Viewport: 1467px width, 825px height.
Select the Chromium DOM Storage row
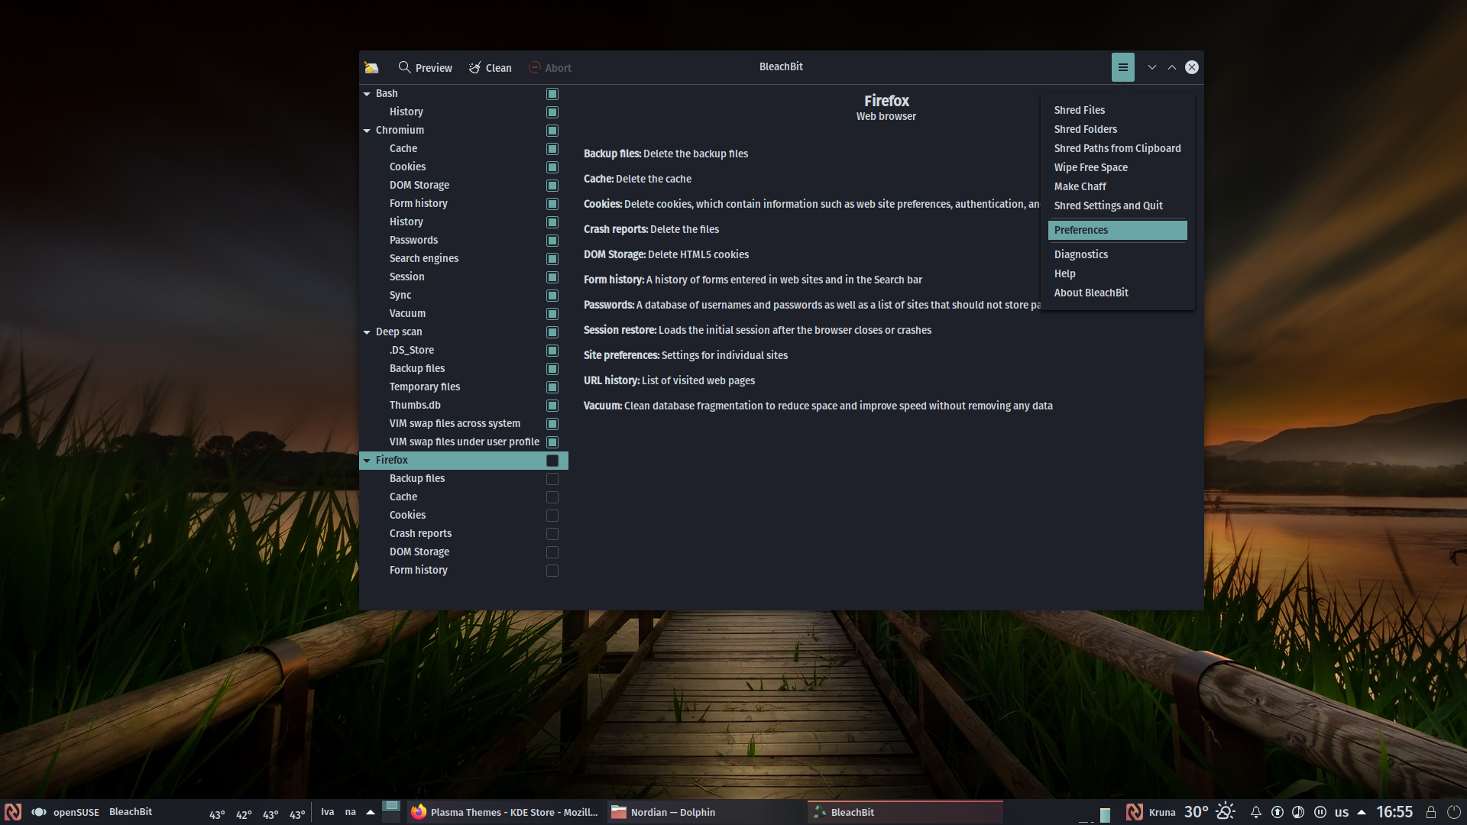click(464, 186)
